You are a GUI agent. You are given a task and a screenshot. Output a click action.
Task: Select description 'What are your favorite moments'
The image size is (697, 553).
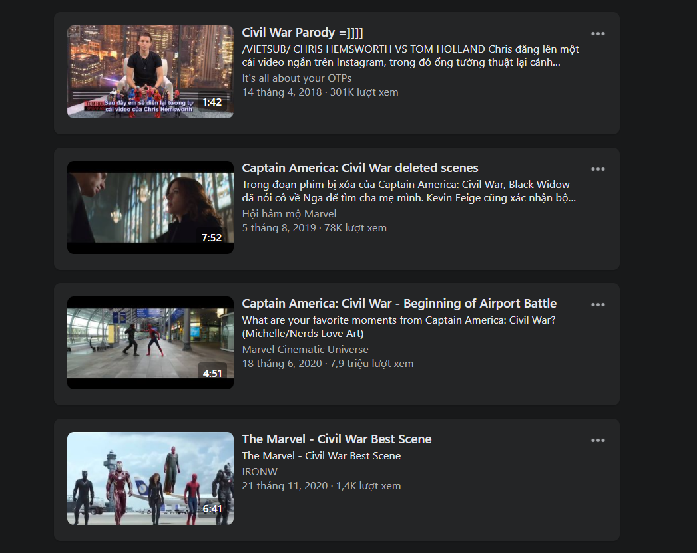pos(399,326)
